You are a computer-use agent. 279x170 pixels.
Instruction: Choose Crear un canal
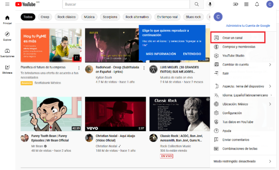238,38
